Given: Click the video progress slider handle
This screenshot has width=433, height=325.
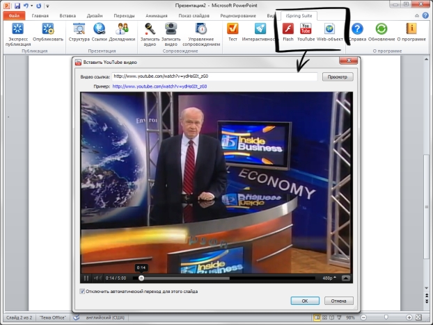Looking at the screenshot, I should [141, 278].
